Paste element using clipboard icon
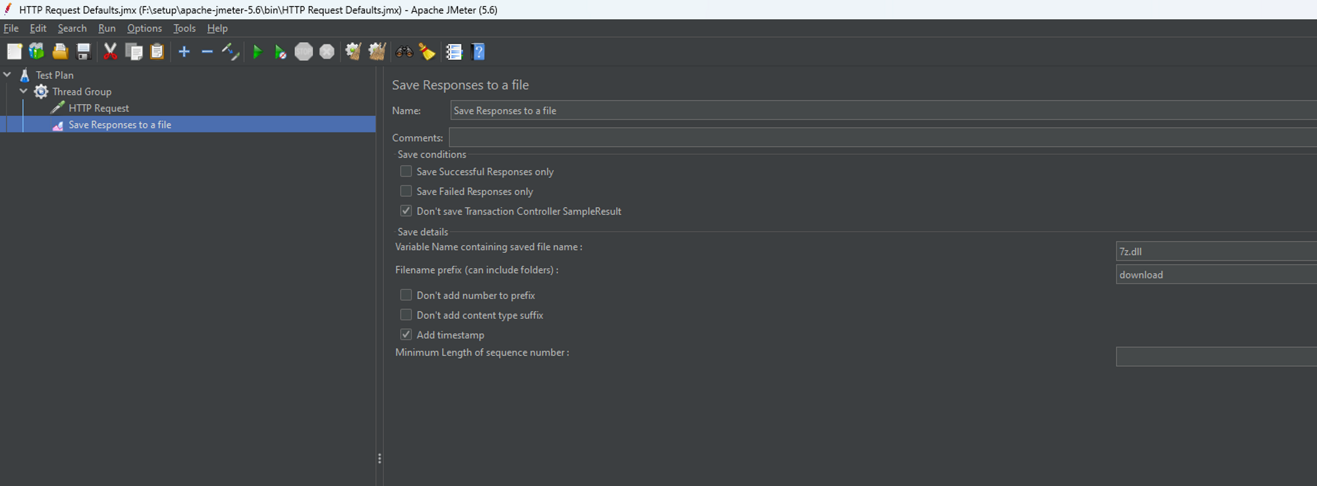This screenshot has width=1317, height=486. (157, 51)
